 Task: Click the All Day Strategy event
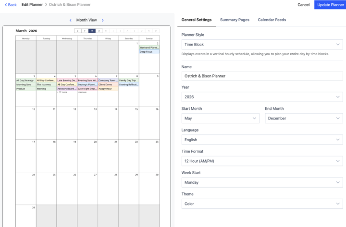tap(26, 81)
